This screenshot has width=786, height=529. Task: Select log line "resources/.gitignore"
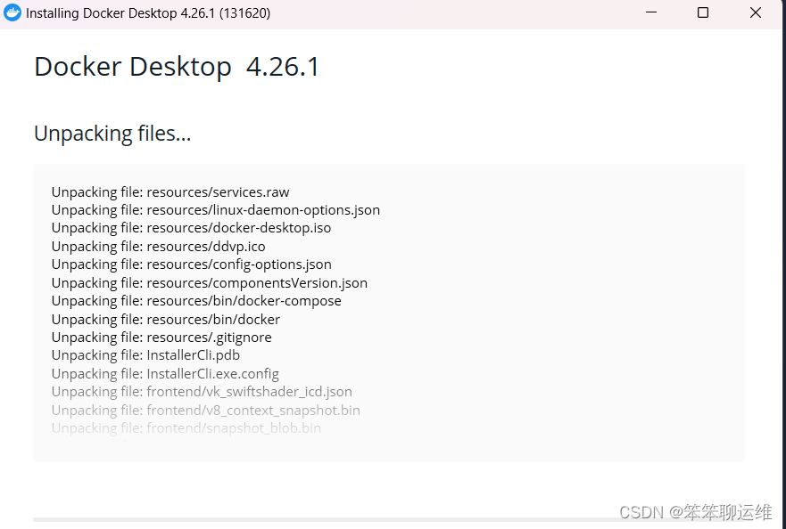(x=161, y=338)
